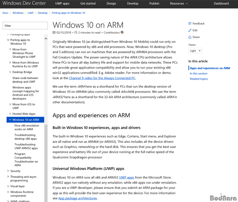Open Windows apps concept mapping for Android and iOS

(x=26, y=93)
